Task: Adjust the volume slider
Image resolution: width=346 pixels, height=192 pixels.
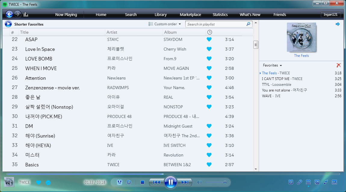Action: pos(216,182)
